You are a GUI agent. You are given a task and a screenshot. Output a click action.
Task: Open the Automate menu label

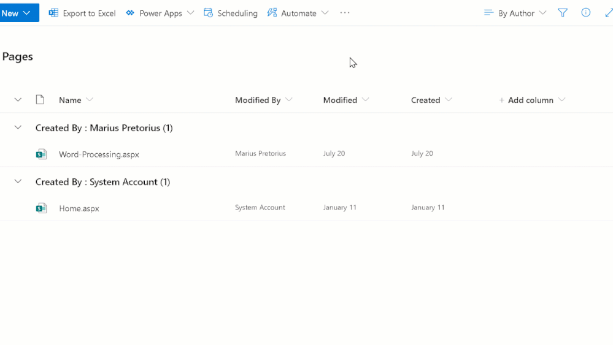coord(299,13)
